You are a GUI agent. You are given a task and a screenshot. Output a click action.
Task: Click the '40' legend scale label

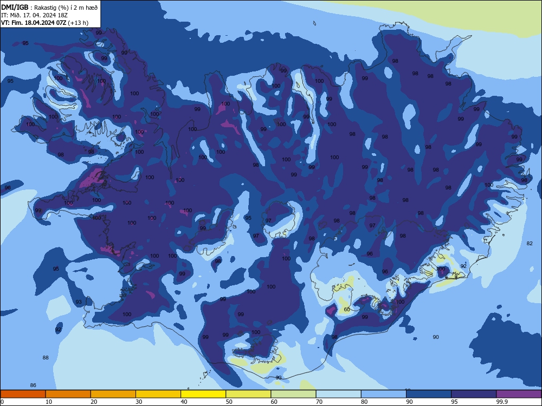click(184, 402)
